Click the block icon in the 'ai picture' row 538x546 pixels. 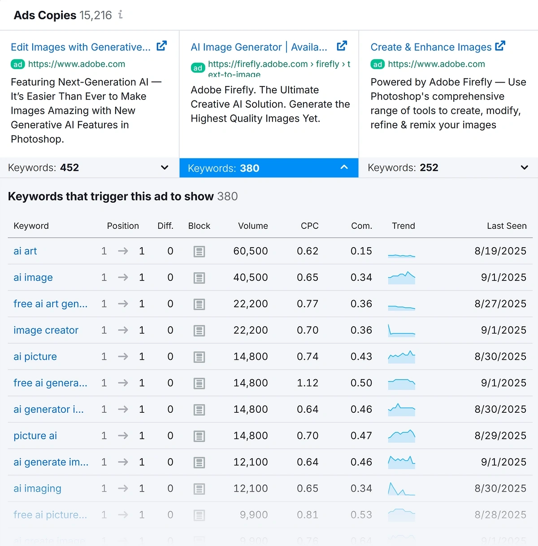tap(199, 357)
